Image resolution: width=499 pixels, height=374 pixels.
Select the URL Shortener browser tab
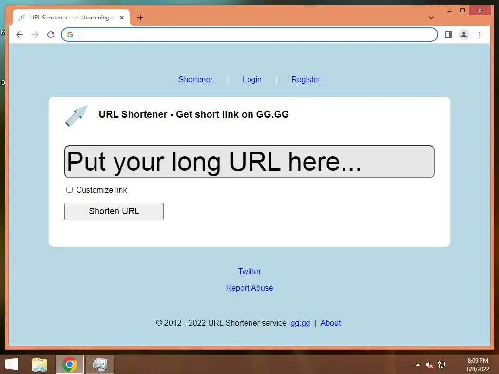pyautogui.click(x=71, y=18)
